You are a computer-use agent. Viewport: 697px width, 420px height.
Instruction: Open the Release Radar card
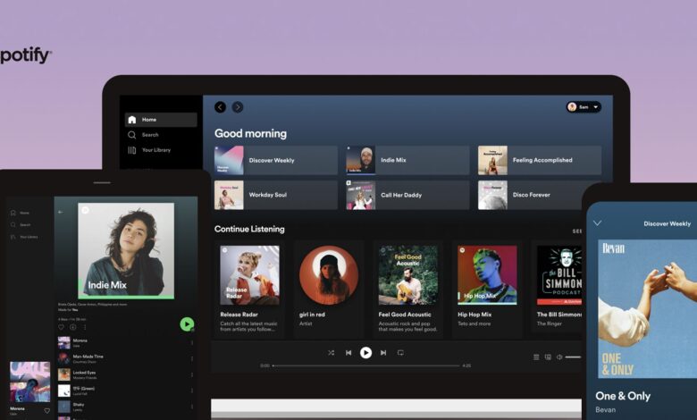(250, 289)
